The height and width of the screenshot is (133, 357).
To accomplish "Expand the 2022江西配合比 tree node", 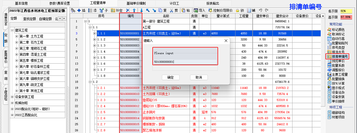I will tap(12, 115).
